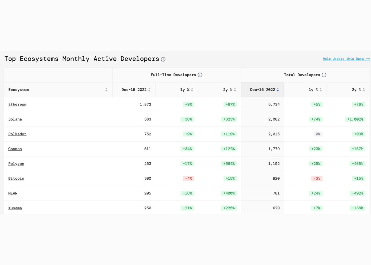Open the NEAR ecosystem link
This screenshot has width=371, height=265.
coord(13,193)
